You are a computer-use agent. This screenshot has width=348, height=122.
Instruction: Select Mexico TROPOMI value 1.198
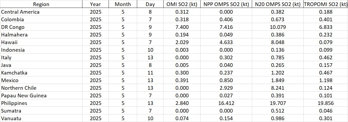(325, 80)
